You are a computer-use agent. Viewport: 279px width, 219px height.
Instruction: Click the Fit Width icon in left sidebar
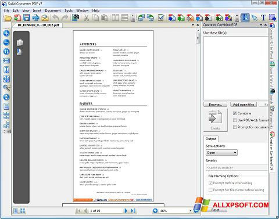(6, 60)
